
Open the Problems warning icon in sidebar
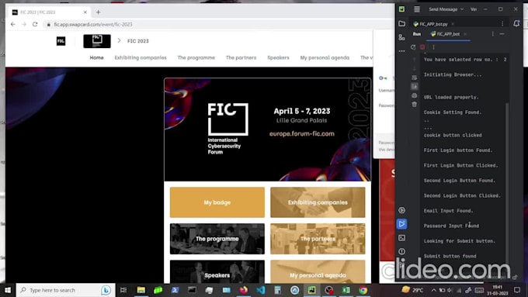pos(401,251)
